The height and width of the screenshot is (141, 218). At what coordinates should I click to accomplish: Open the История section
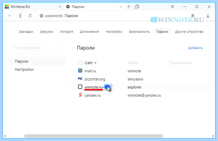click(66, 32)
